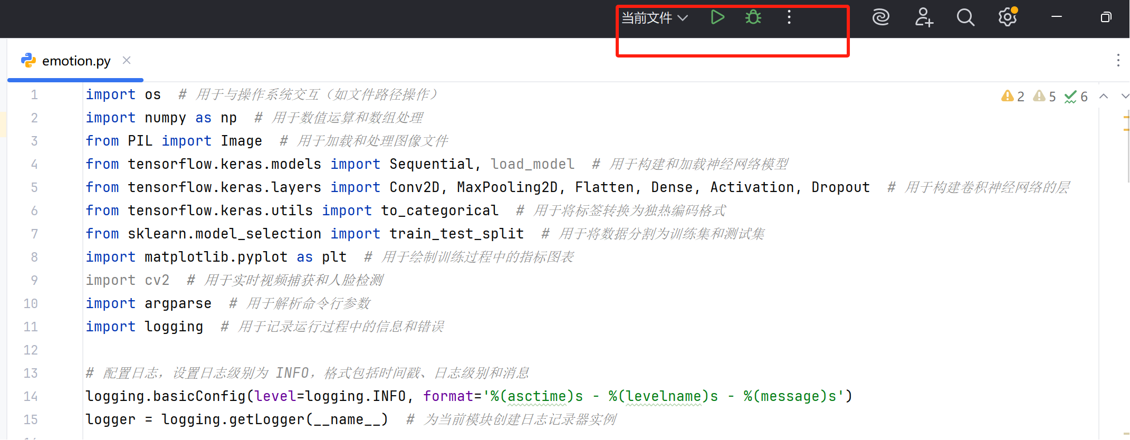Place cursor on load_model in line 4

[x=532, y=164]
